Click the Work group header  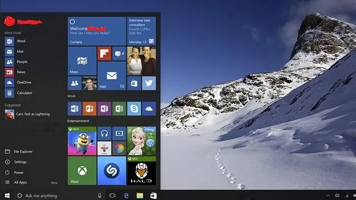(71, 96)
